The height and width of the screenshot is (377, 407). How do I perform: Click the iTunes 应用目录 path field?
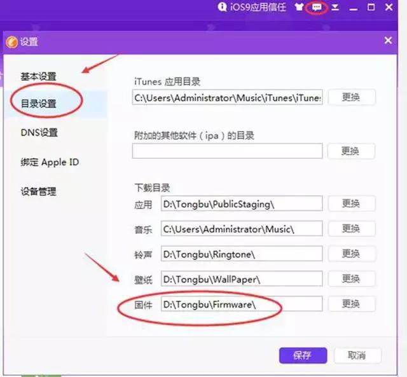[x=228, y=97]
